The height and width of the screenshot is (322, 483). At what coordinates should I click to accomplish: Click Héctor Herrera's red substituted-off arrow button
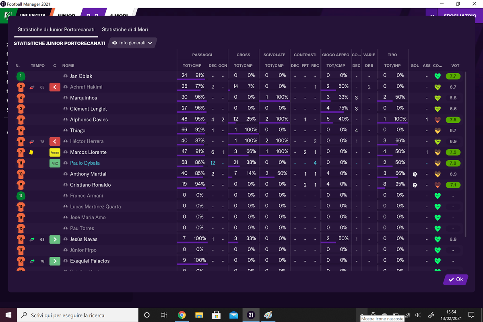point(55,141)
